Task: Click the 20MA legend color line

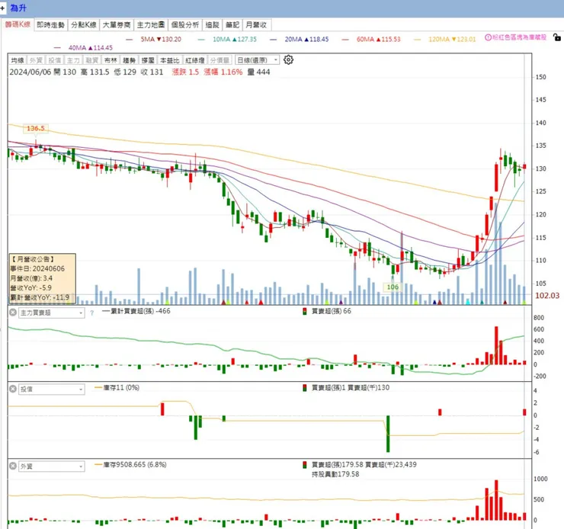Action: click(274, 39)
